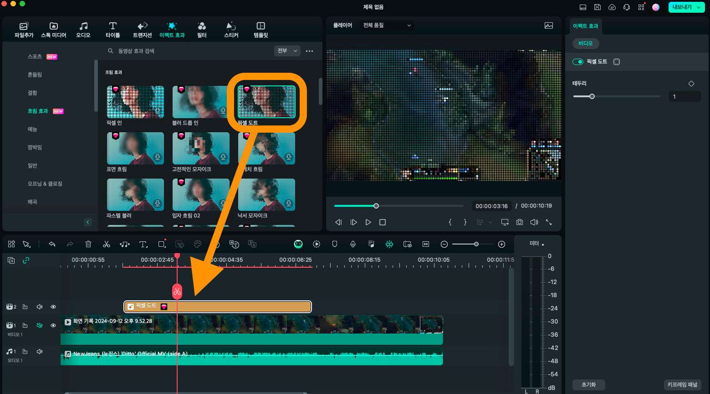Select the 오프닝 & 클로징 category in sidebar
Viewport: 710px width, 394px height.
click(45, 184)
